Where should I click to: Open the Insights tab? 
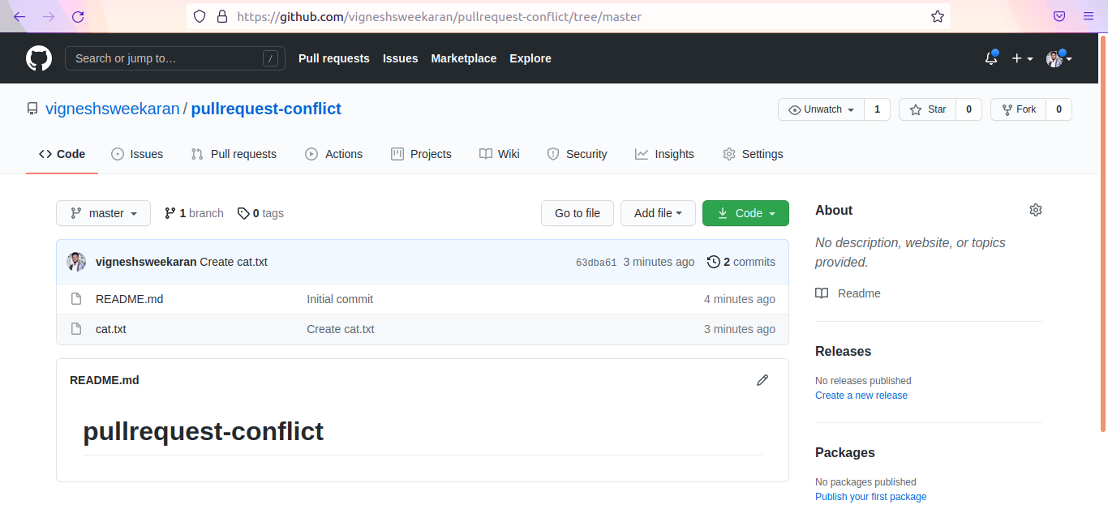click(664, 154)
